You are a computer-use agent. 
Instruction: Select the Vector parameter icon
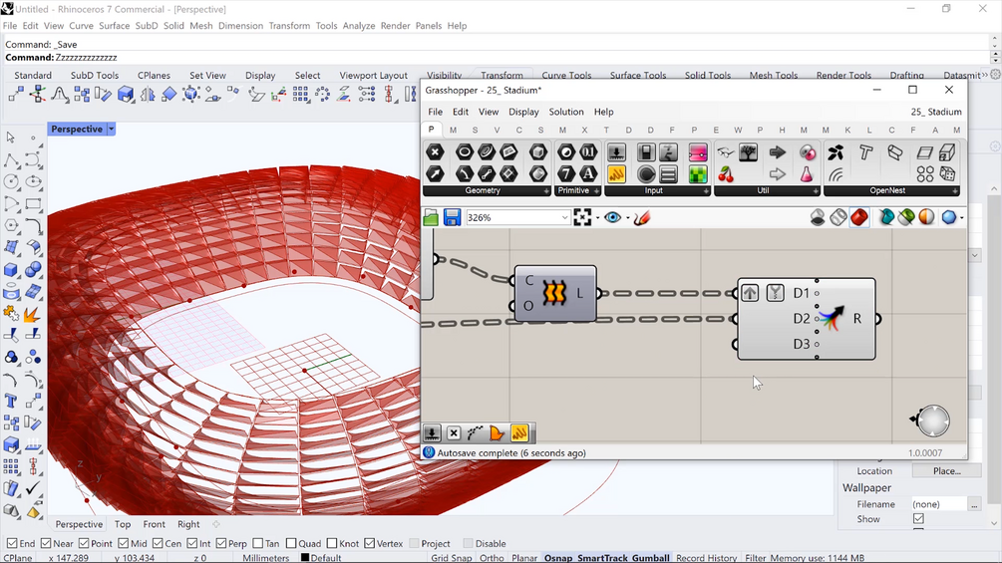[435, 173]
